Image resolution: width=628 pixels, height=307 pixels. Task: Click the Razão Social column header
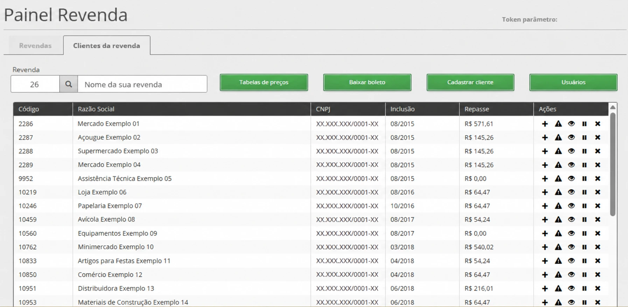coord(191,109)
